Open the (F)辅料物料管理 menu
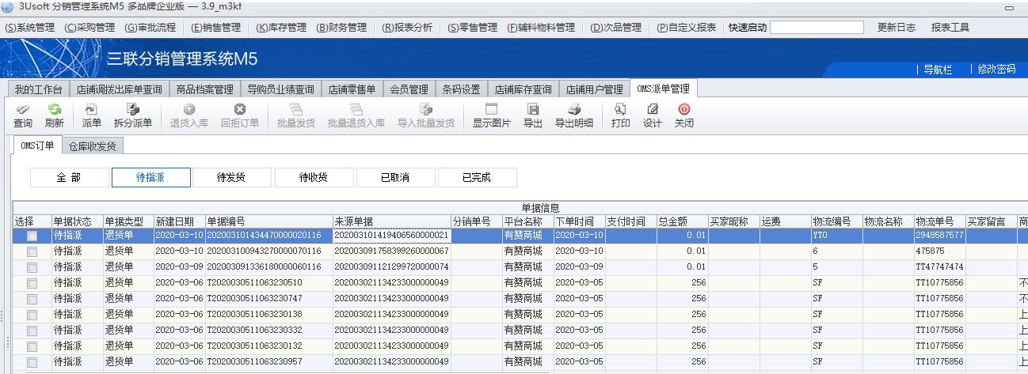 point(541,27)
